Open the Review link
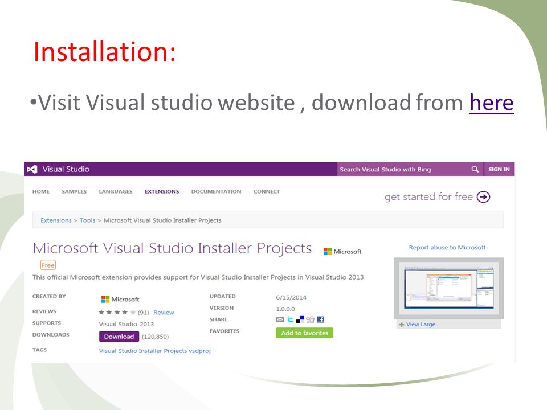Image resolution: width=547 pixels, height=410 pixels. pos(164,313)
